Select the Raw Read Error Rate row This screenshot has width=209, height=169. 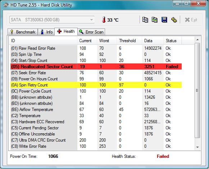coord(96,48)
